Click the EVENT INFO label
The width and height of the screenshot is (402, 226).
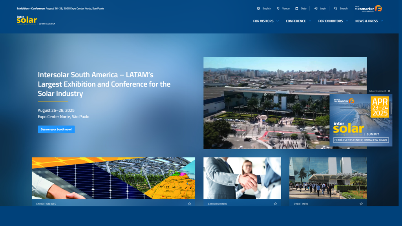pos(301,204)
